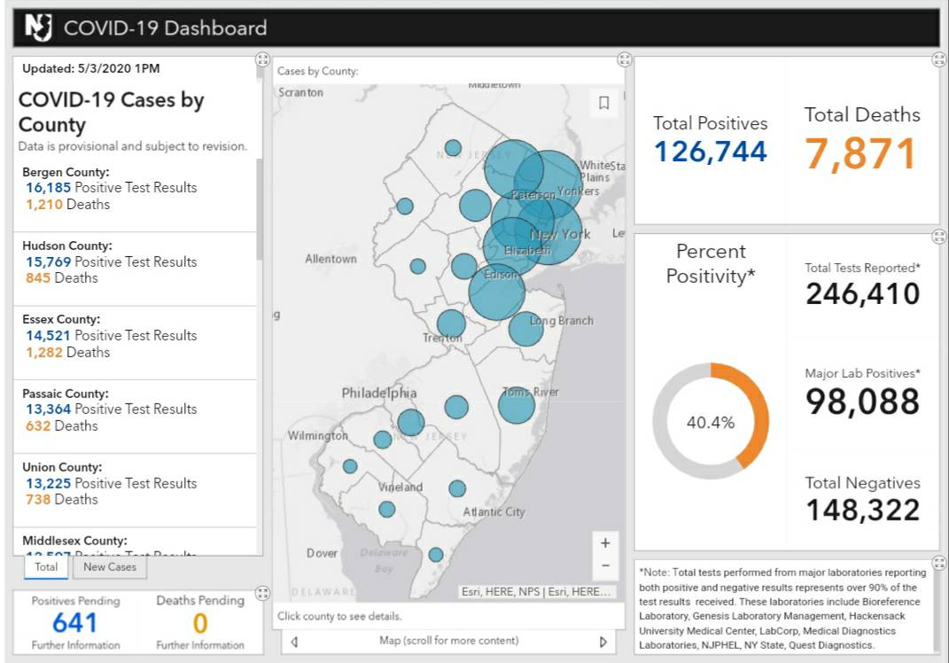Switch to the New Cases tab
The width and height of the screenshot is (949, 663).
click(110, 567)
